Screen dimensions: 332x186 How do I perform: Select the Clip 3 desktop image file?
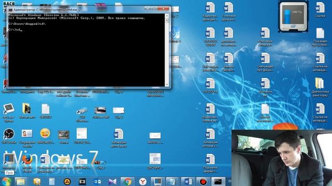click(x=101, y=164)
